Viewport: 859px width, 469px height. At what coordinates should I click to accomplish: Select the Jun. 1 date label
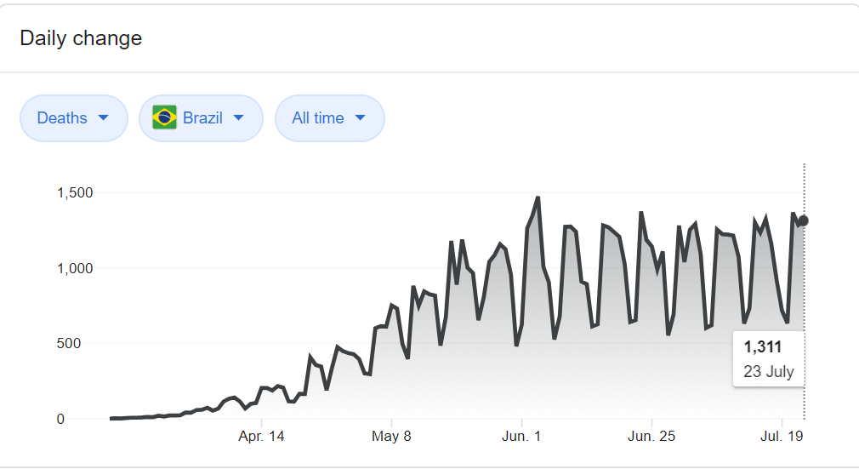(521, 437)
